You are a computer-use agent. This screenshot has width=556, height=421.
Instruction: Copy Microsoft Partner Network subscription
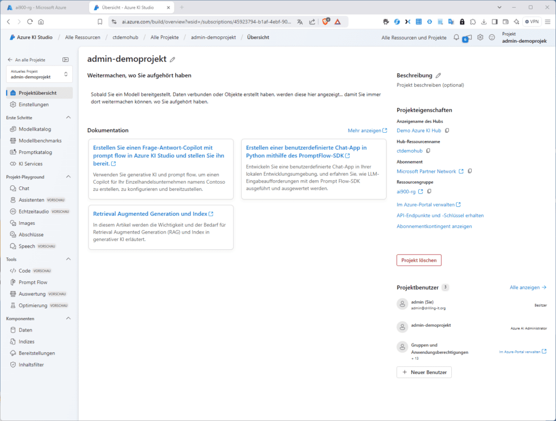(470, 171)
